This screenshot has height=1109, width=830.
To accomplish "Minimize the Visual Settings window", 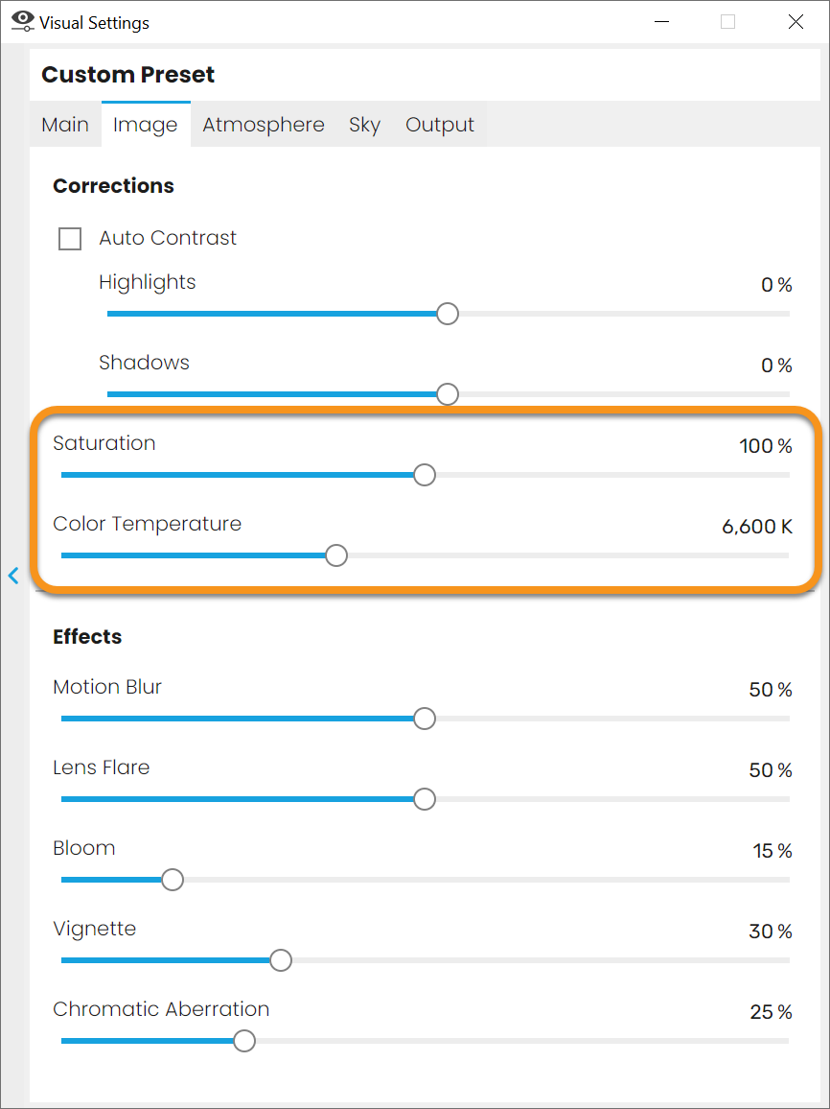I will 660,22.
